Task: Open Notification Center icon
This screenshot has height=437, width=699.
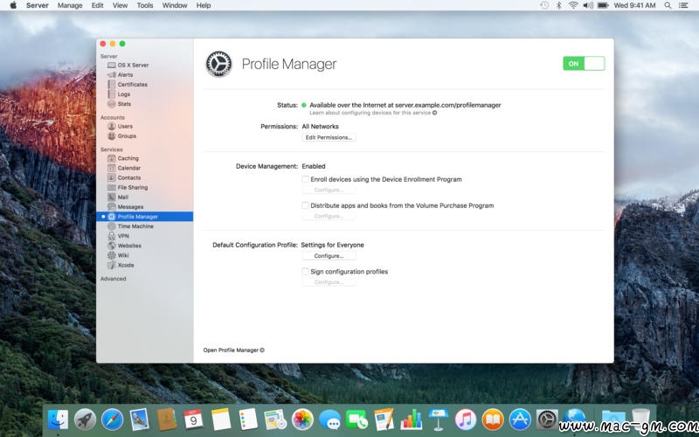Action: tap(683, 5)
